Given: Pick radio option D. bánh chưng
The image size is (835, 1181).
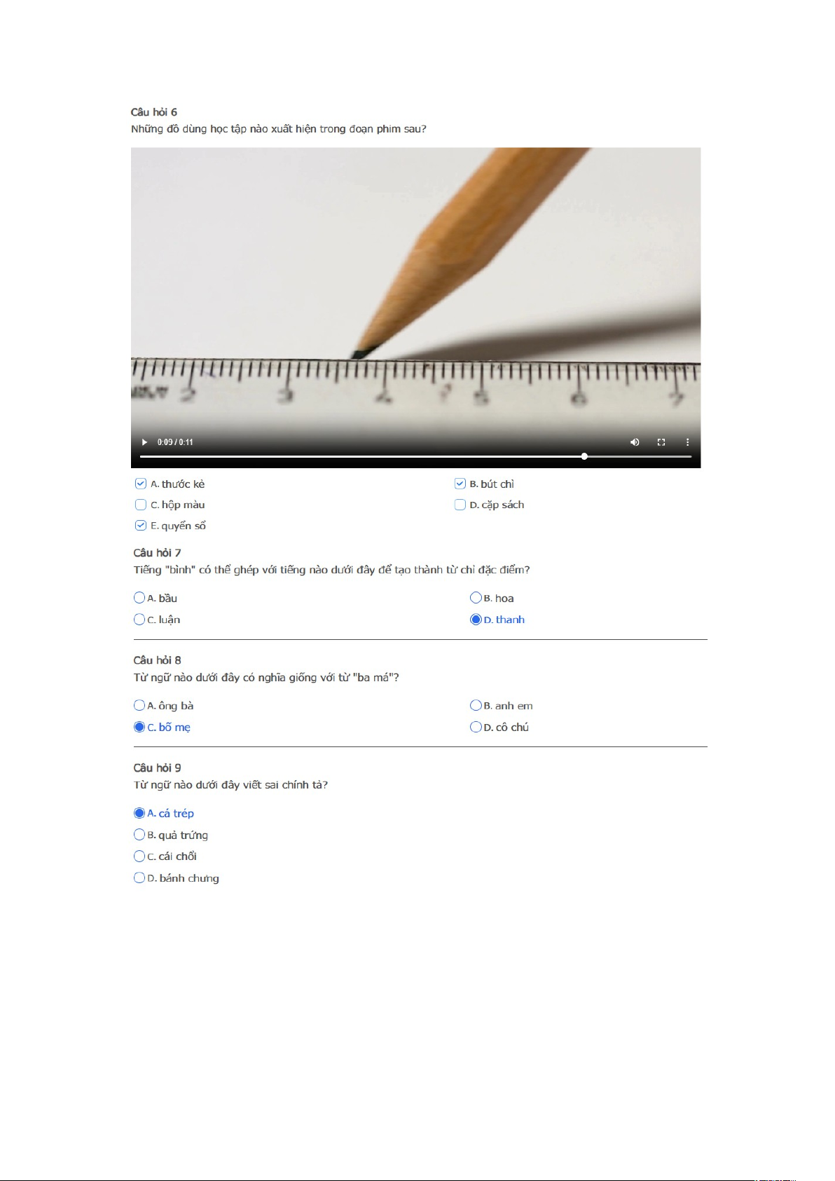Looking at the screenshot, I should coord(139,878).
